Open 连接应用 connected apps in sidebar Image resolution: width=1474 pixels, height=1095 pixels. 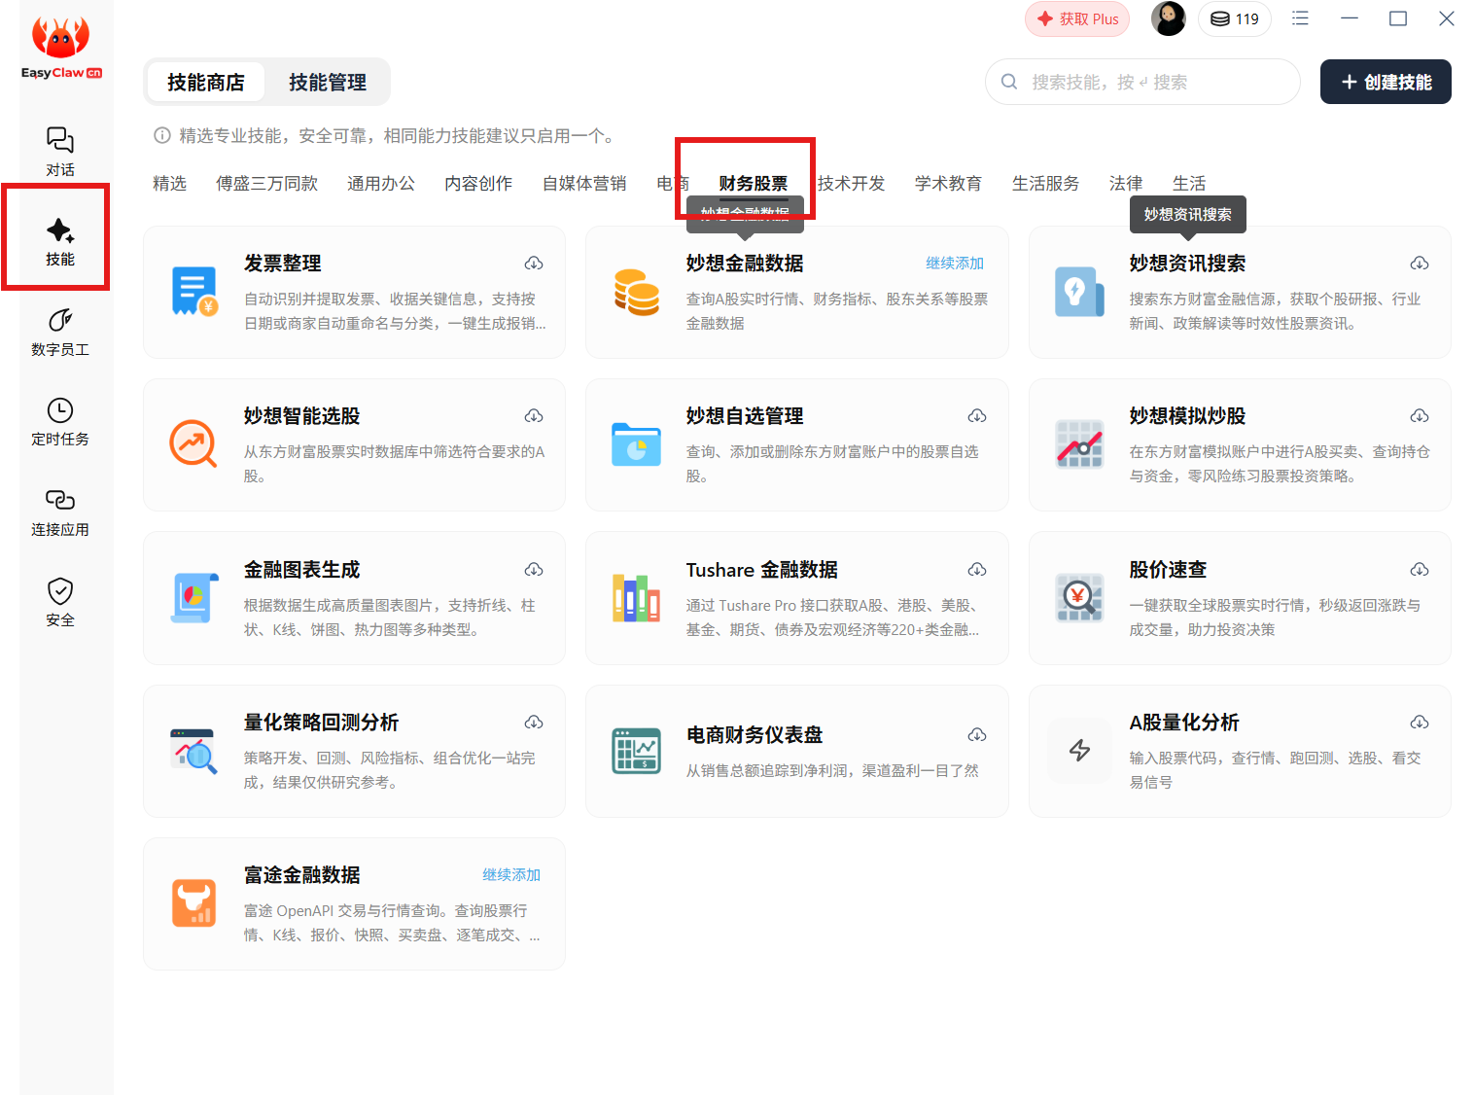60,512
